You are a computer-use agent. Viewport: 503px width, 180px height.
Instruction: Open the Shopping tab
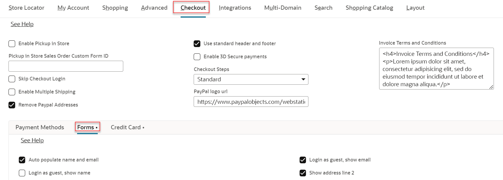[x=115, y=8]
